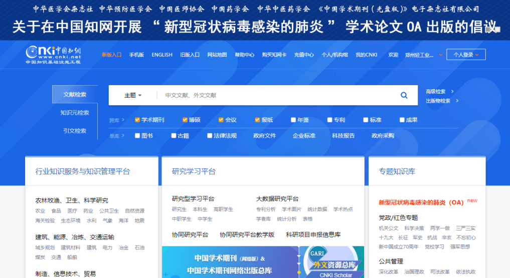Click arrow next to 出版物检索
Screen dimensions: 510x278
pos(456,101)
